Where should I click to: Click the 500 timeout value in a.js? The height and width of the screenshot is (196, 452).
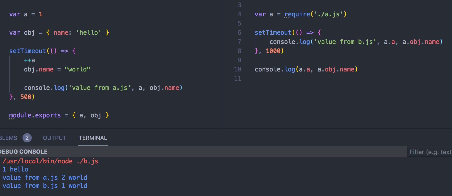tap(26, 97)
